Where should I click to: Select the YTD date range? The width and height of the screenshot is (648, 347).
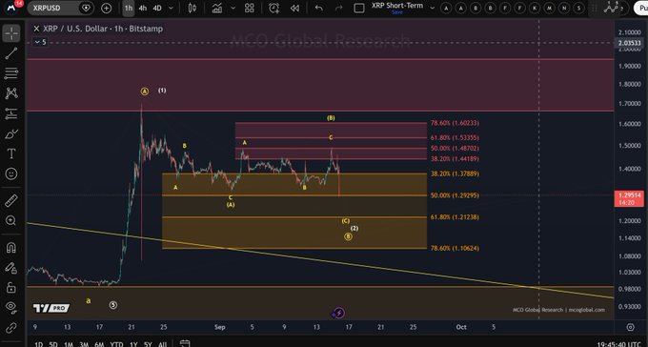tap(116, 344)
